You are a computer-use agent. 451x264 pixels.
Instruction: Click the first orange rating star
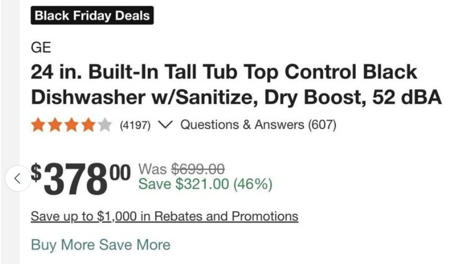pos(38,126)
